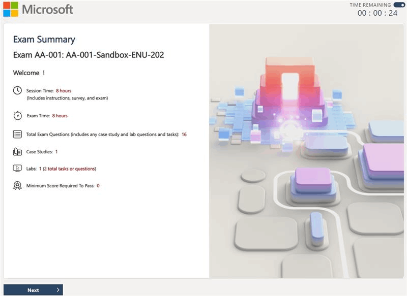Click the Exam Time 8 hours value

pos(60,116)
